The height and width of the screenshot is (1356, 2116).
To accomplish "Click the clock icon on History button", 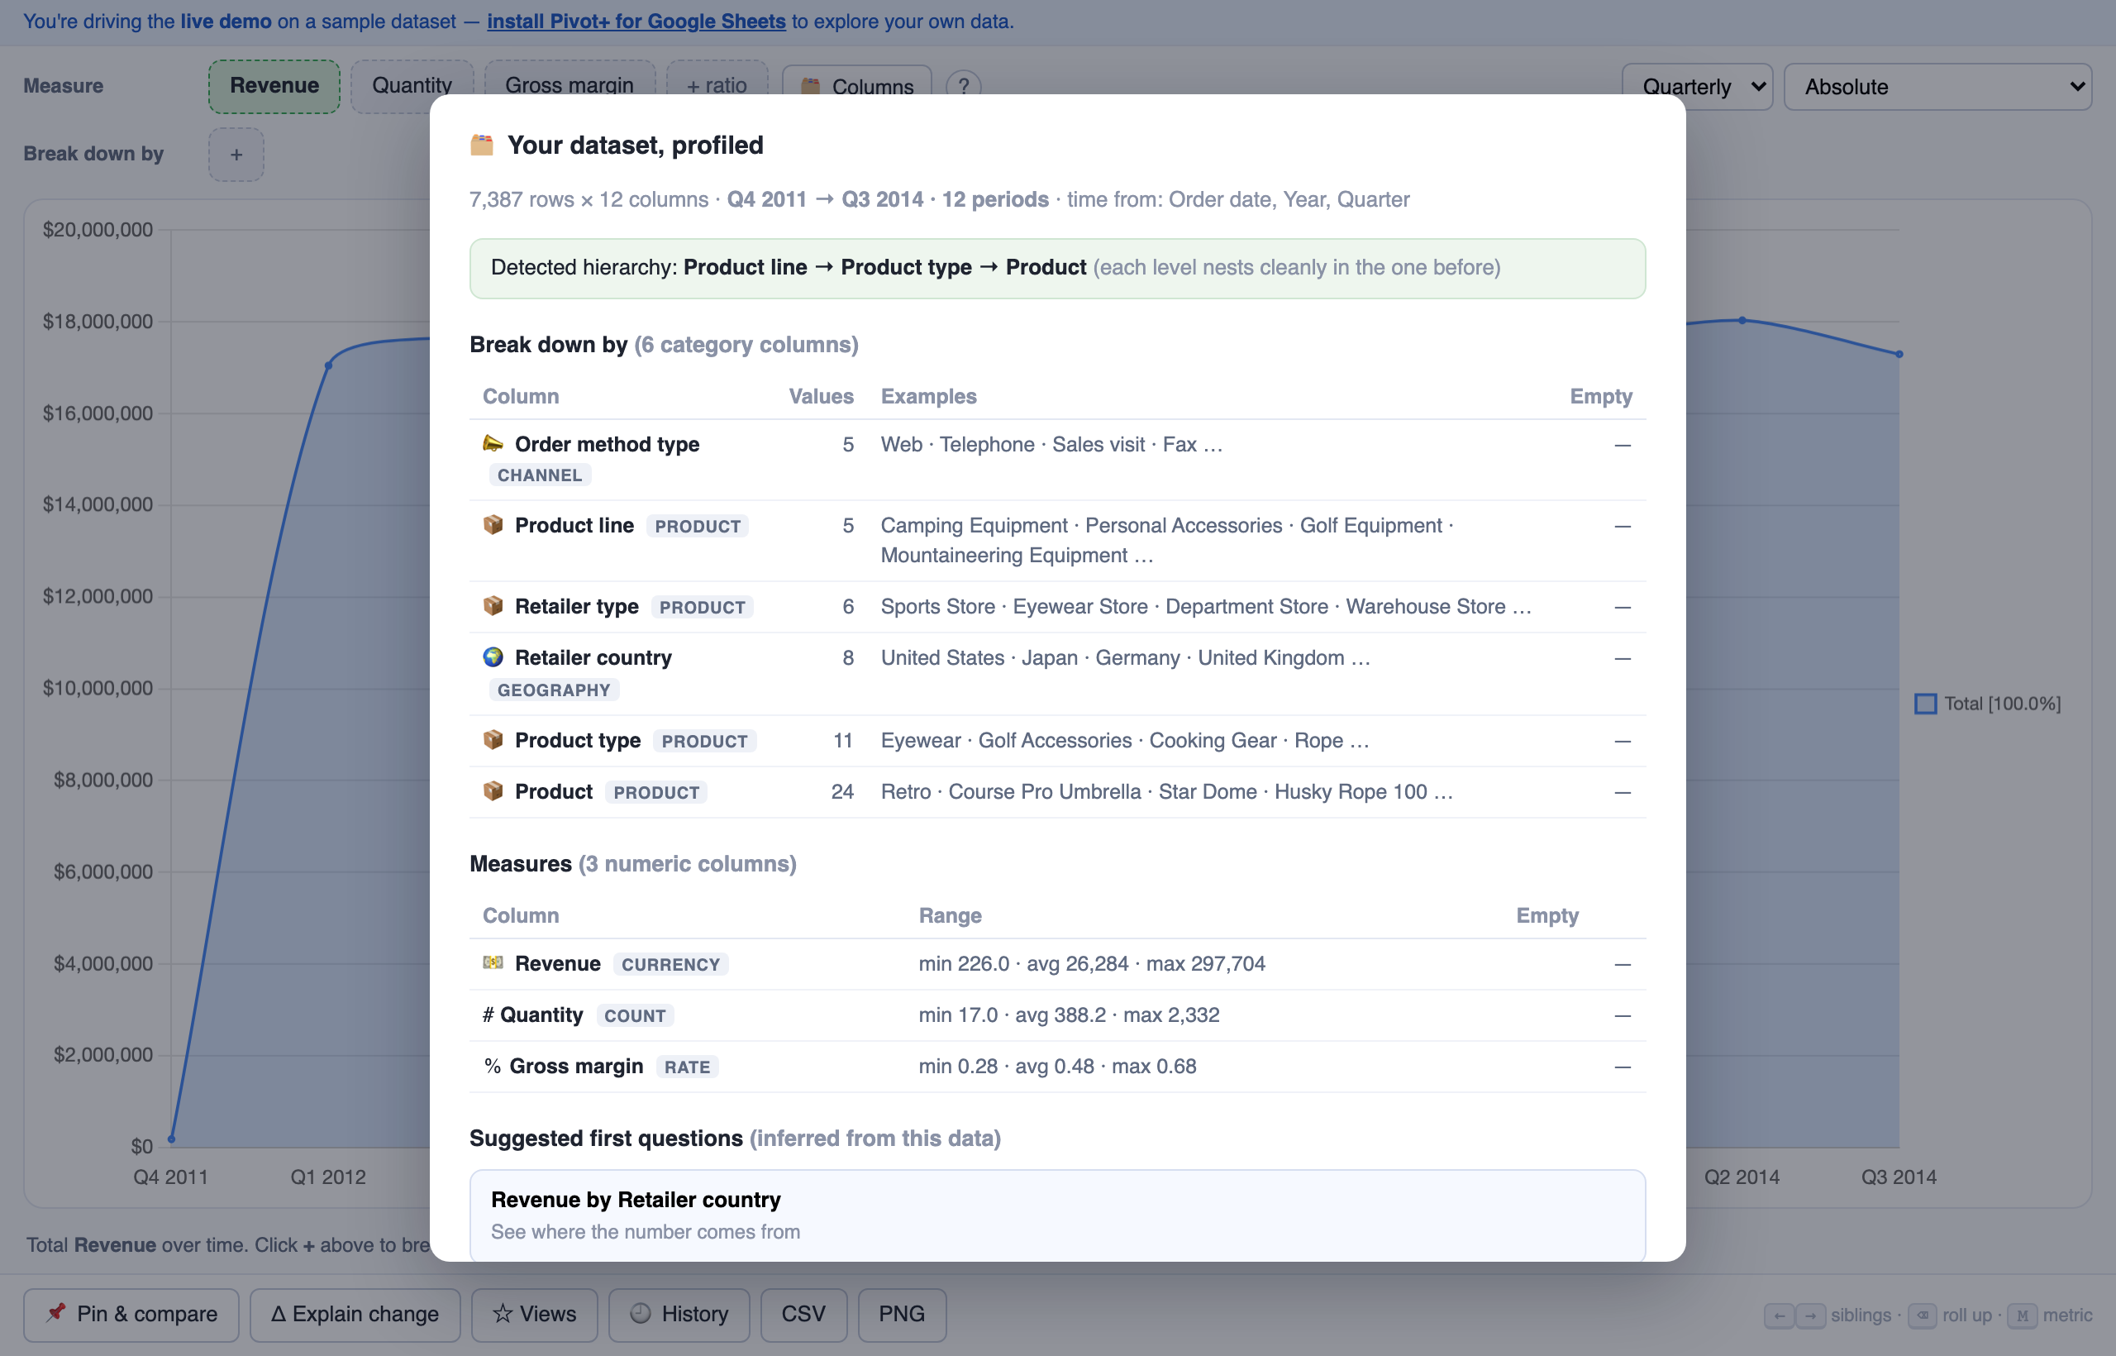I will 641,1313.
